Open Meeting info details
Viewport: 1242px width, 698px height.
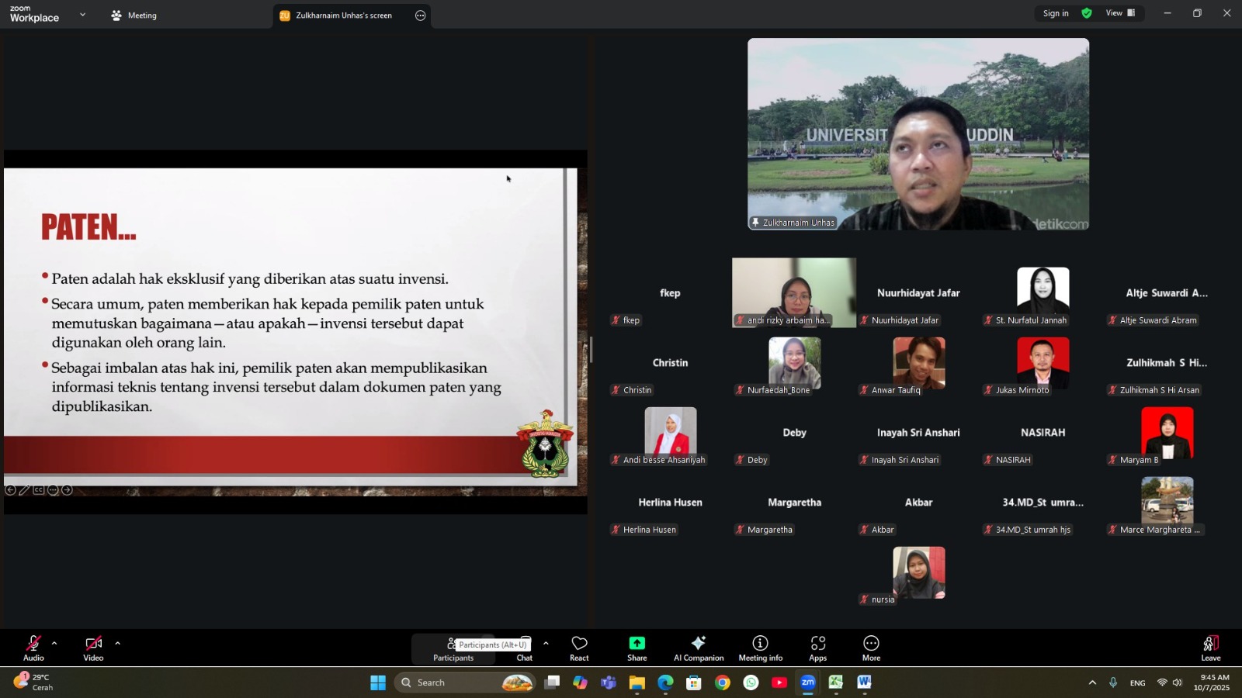(x=760, y=648)
